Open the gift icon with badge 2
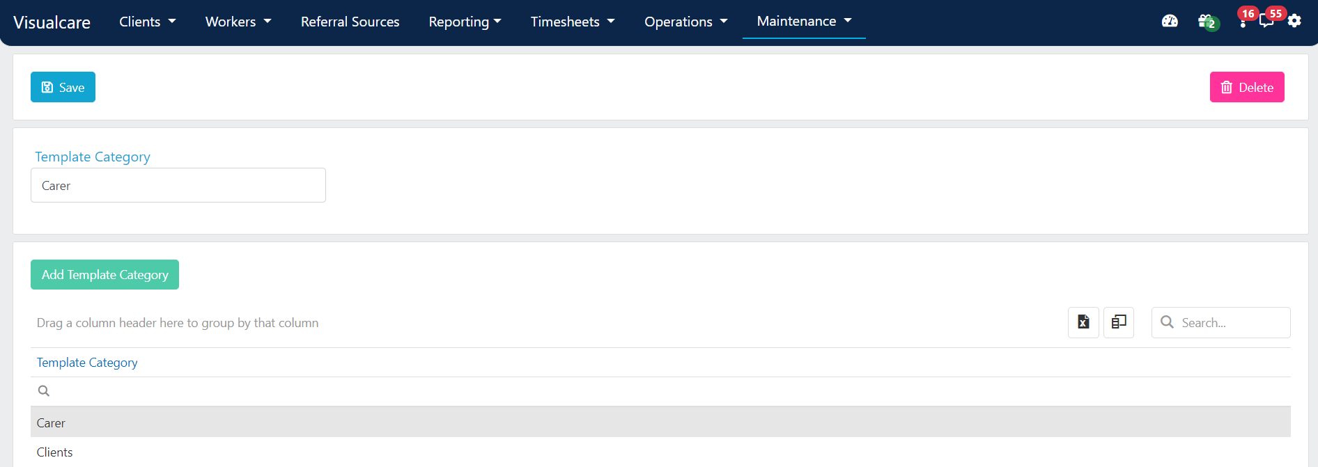This screenshot has width=1318, height=467. (x=1207, y=22)
